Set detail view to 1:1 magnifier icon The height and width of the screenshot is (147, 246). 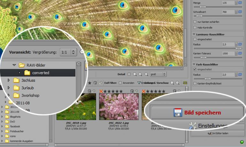(x=146, y=74)
